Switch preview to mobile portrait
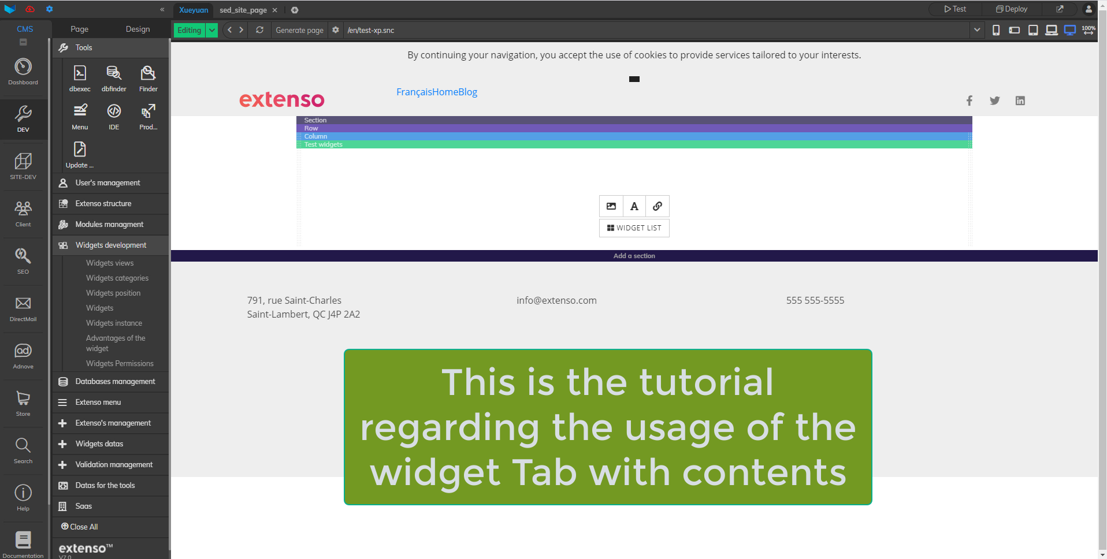 click(996, 30)
